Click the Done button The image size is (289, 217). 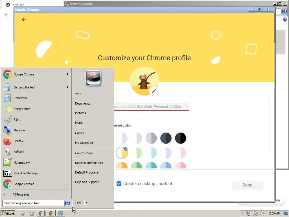(x=247, y=185)
